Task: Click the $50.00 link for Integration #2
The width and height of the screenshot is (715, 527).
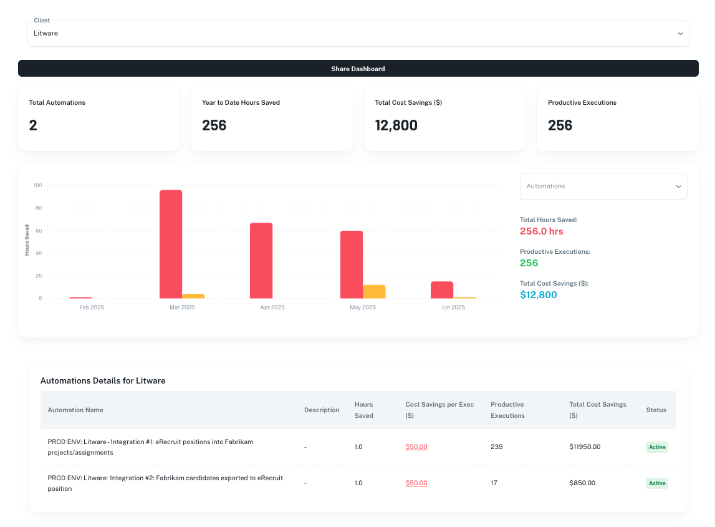Action: 416,483
